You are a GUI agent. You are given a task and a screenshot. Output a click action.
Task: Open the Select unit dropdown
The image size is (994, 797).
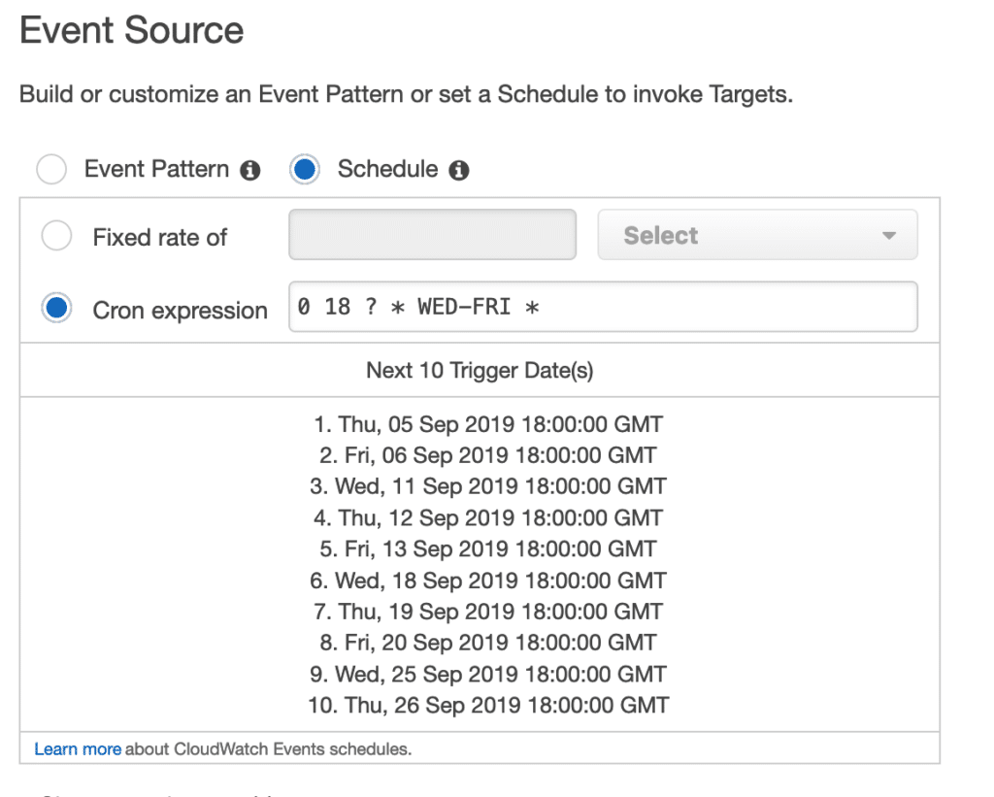757,234
